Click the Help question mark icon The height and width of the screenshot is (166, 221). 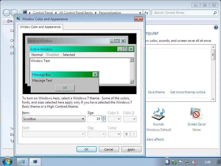[216, 27]
